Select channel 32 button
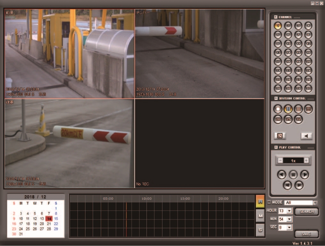This screenshot has width=325, height=246. point(308,88)
